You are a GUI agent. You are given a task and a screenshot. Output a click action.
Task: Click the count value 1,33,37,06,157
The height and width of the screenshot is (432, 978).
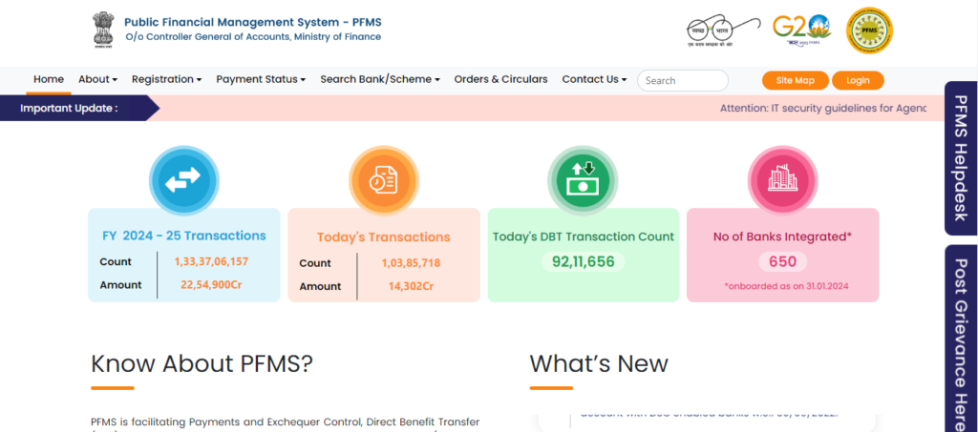click(211, 261)
